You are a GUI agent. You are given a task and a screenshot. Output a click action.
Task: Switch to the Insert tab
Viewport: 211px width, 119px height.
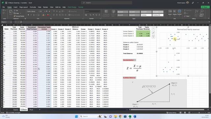pyautogui.click(x=15, y=7)
